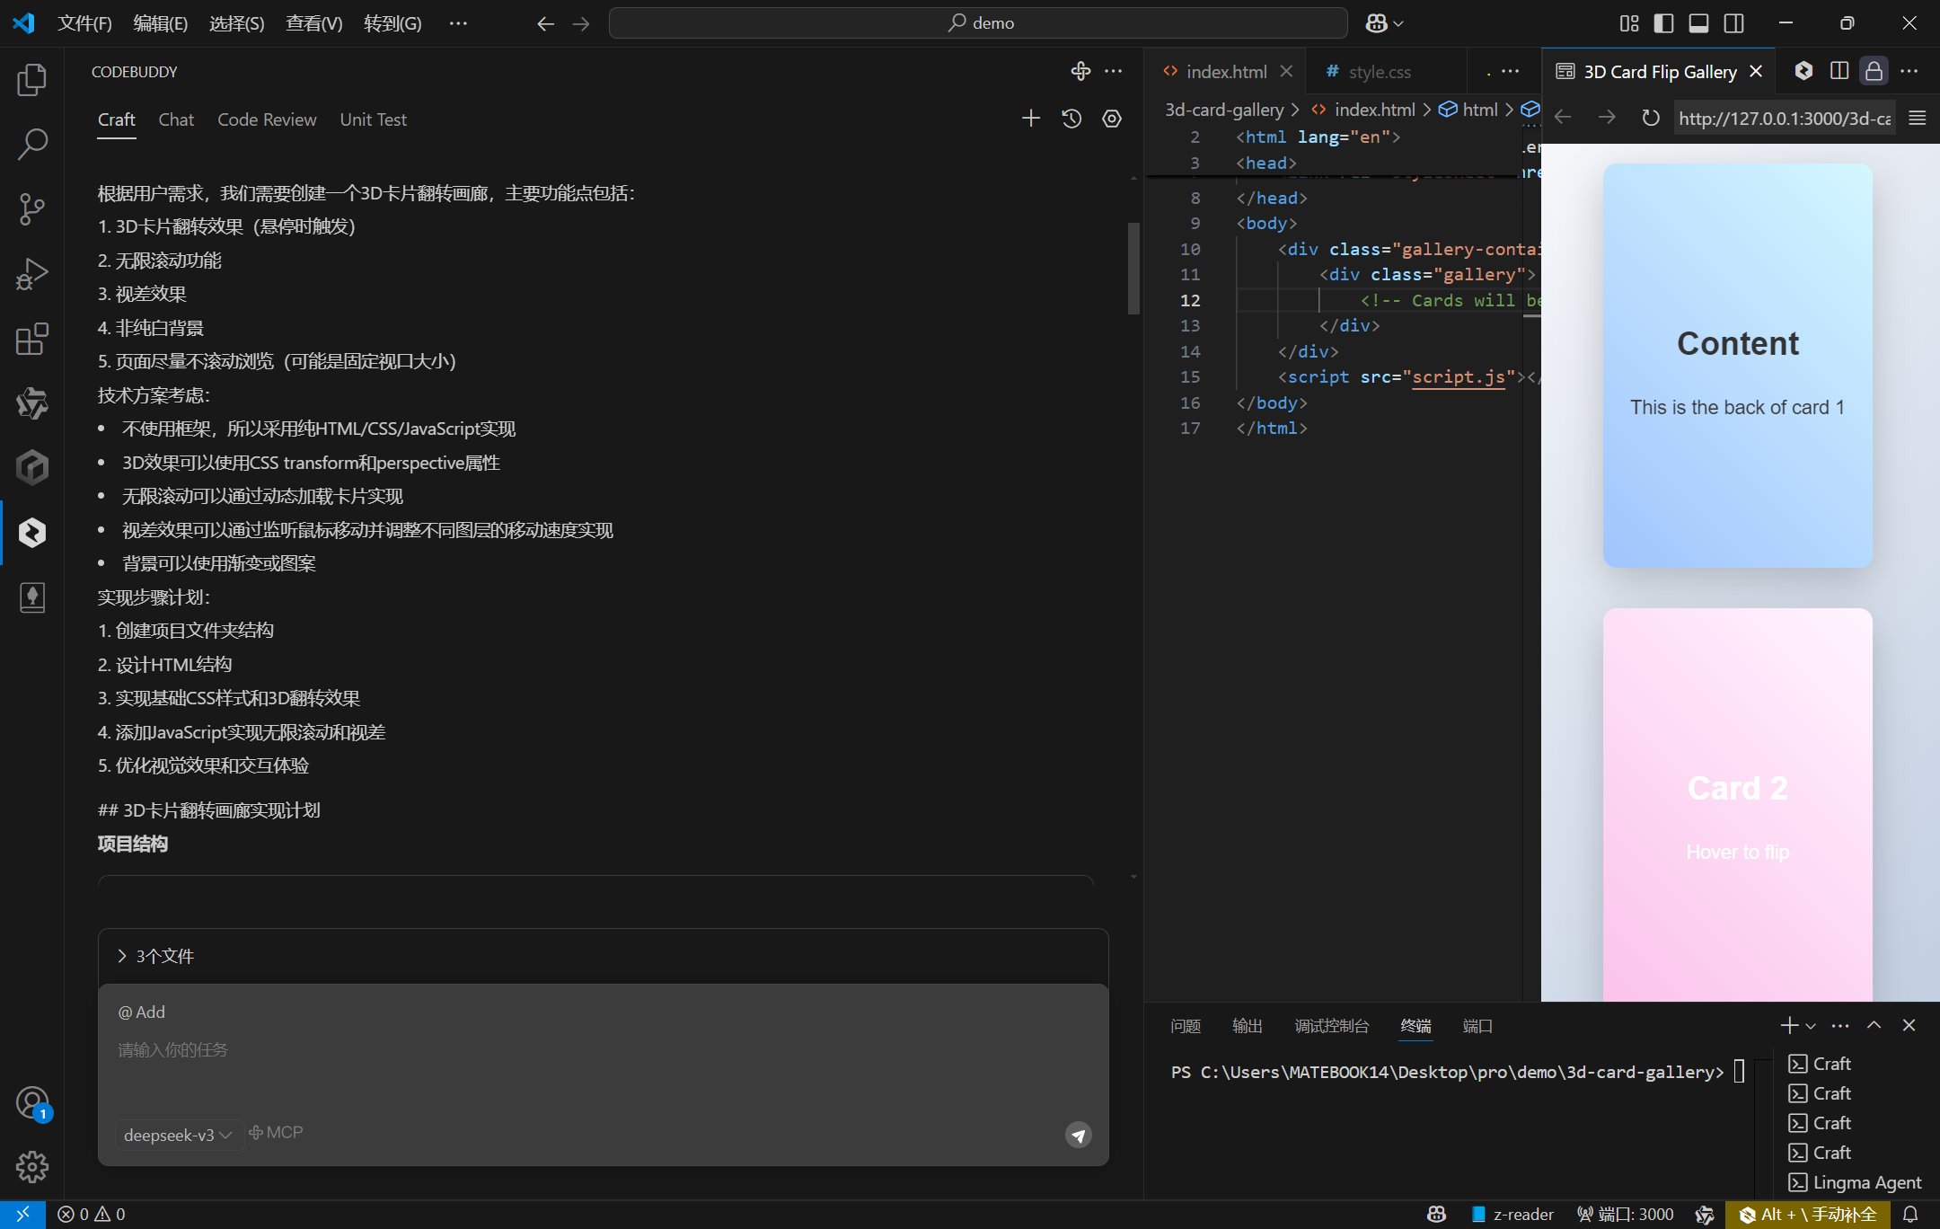
Task: Start a new CodeBuddy session with plus
Action: [x=1031, y=119]
